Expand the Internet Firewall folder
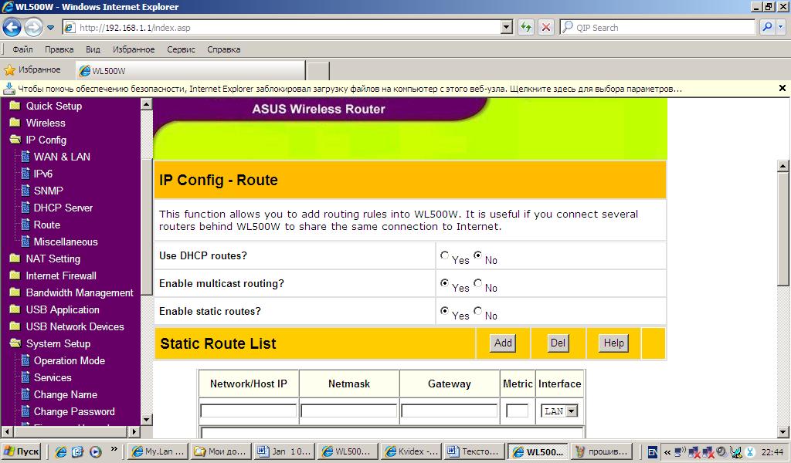The image size is (791, 463). tap(53, 275)
